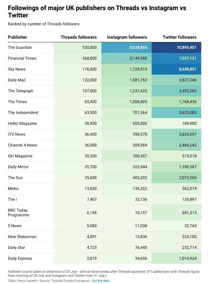This screenshot has height=284, width=211.
Task: Select The Sun publisher name
Action: 16,178
